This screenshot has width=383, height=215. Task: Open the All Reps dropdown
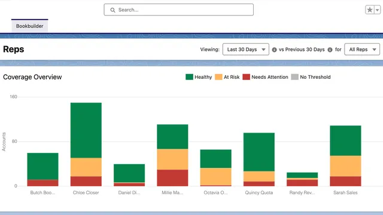click(x=362, y=50)
